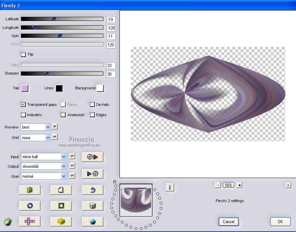Image resolution: width=296 pixels, height=232 pixels.
Task: Click the S button next to Output
Action: pos(72,166)
